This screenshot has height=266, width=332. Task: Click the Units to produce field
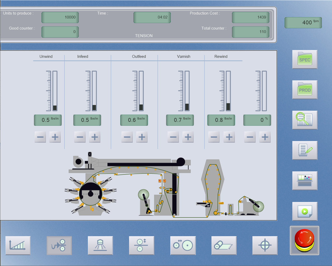[60, 17]
